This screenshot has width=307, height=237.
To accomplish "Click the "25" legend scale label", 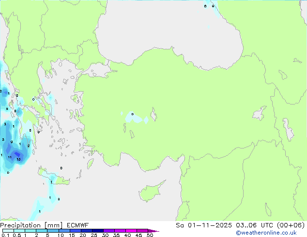I will click(x=94, y=235).
